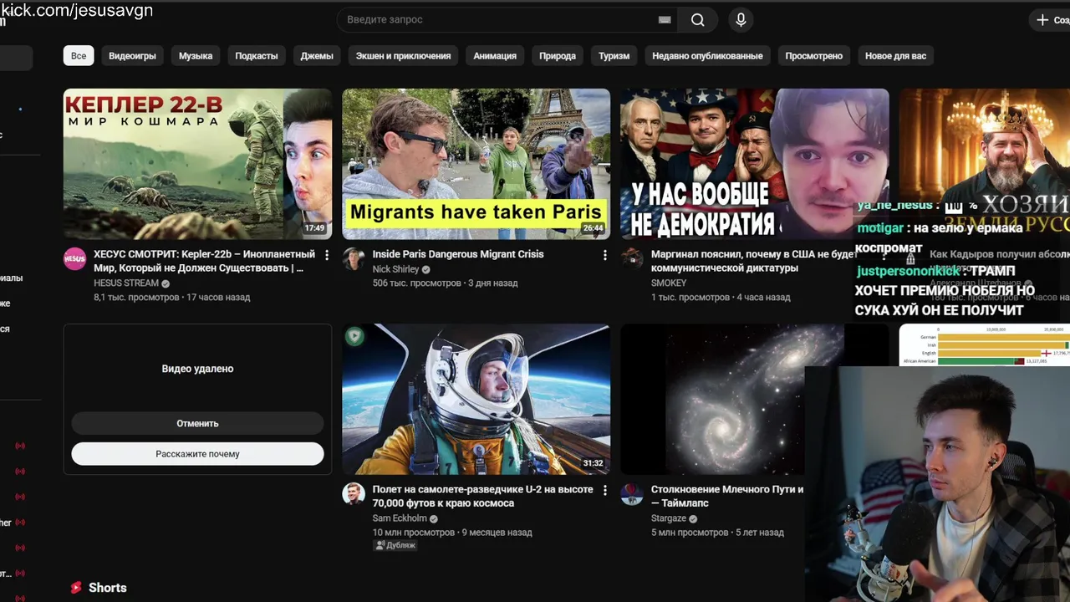The image size is (1070, 602).
Task: Activate voice search microphone icon
Action: click(741, 20)
